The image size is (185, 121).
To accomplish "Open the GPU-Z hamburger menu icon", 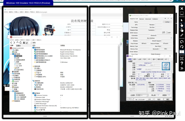I will tap(171, 18).
